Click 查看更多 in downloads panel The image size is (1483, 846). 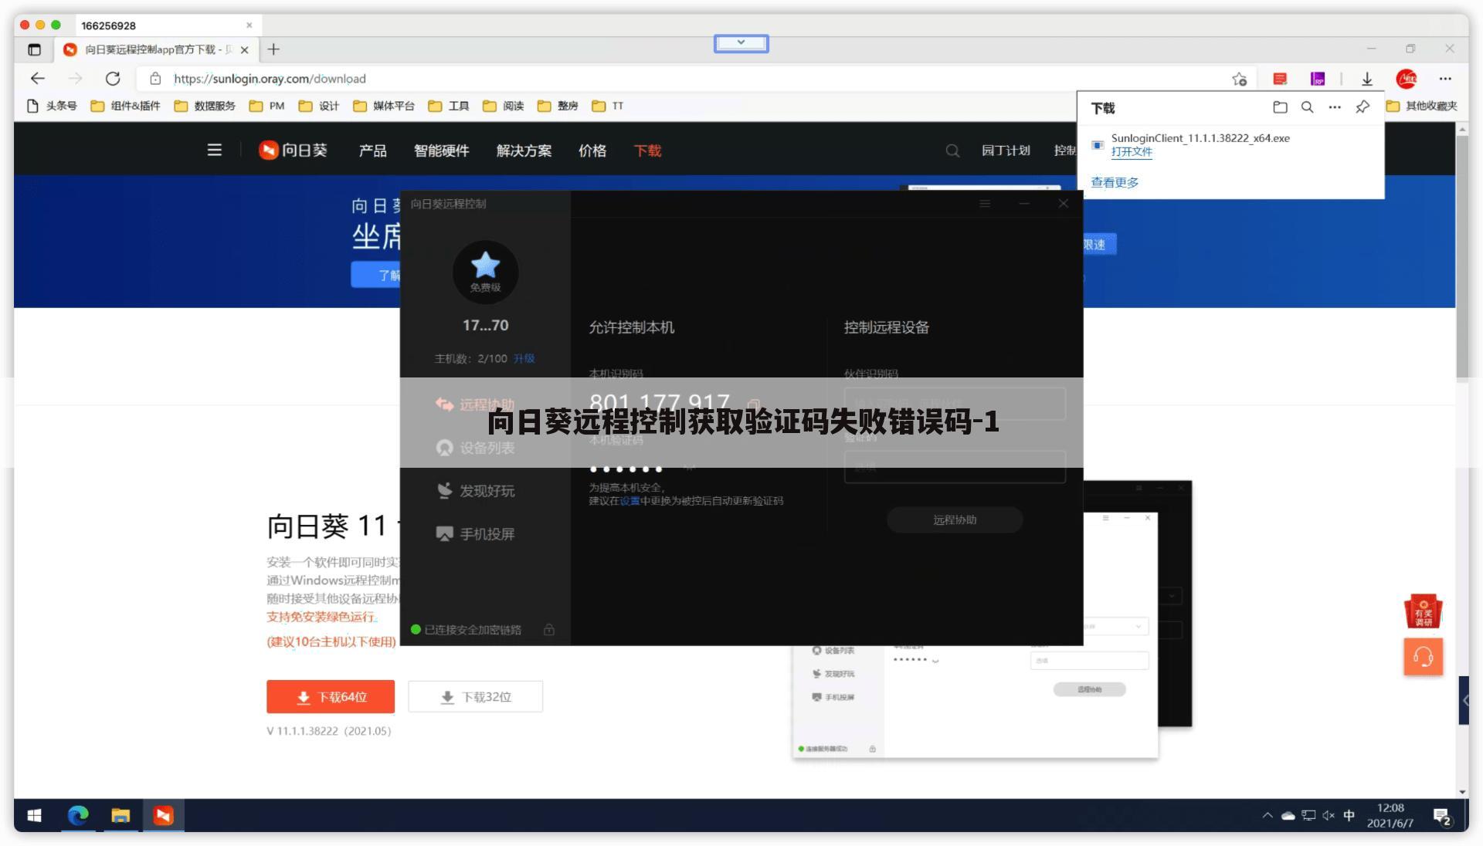(x=1114, y=183)
